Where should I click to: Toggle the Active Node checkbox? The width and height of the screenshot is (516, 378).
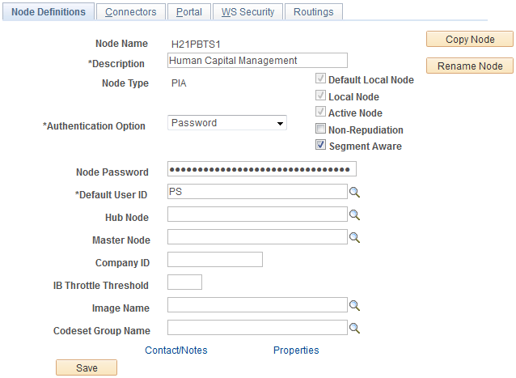tap(321, 113)
